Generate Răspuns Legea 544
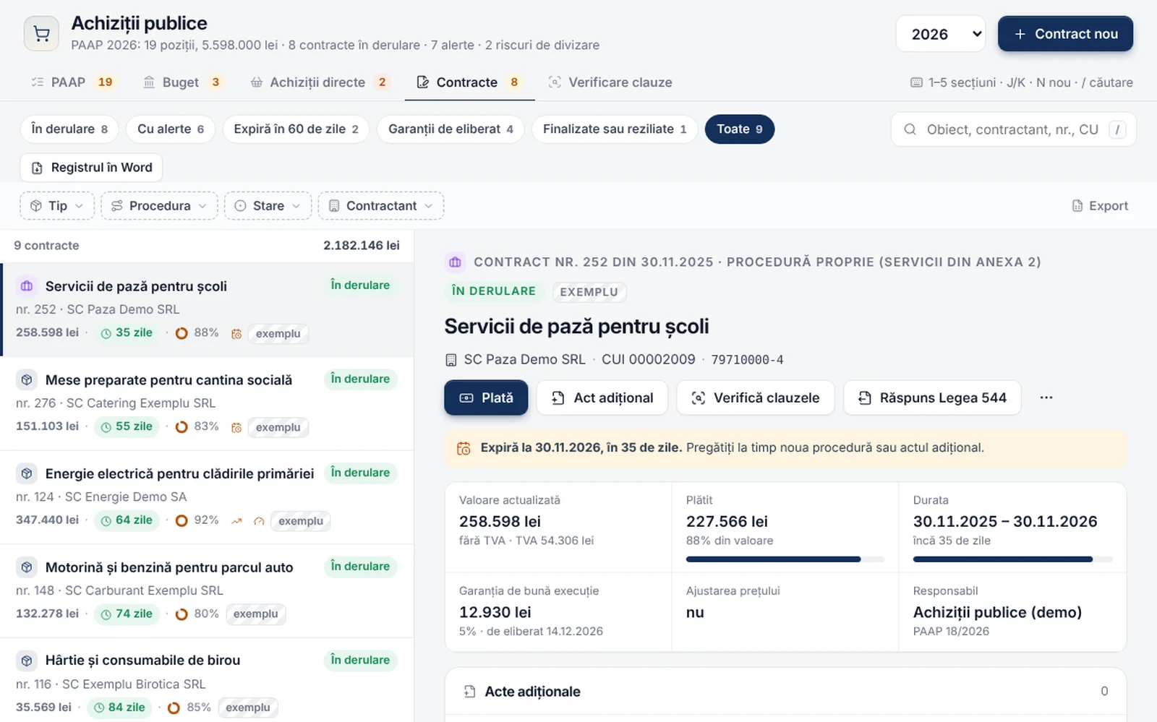This screenshot has height=722, width=1157. (932, 397)
